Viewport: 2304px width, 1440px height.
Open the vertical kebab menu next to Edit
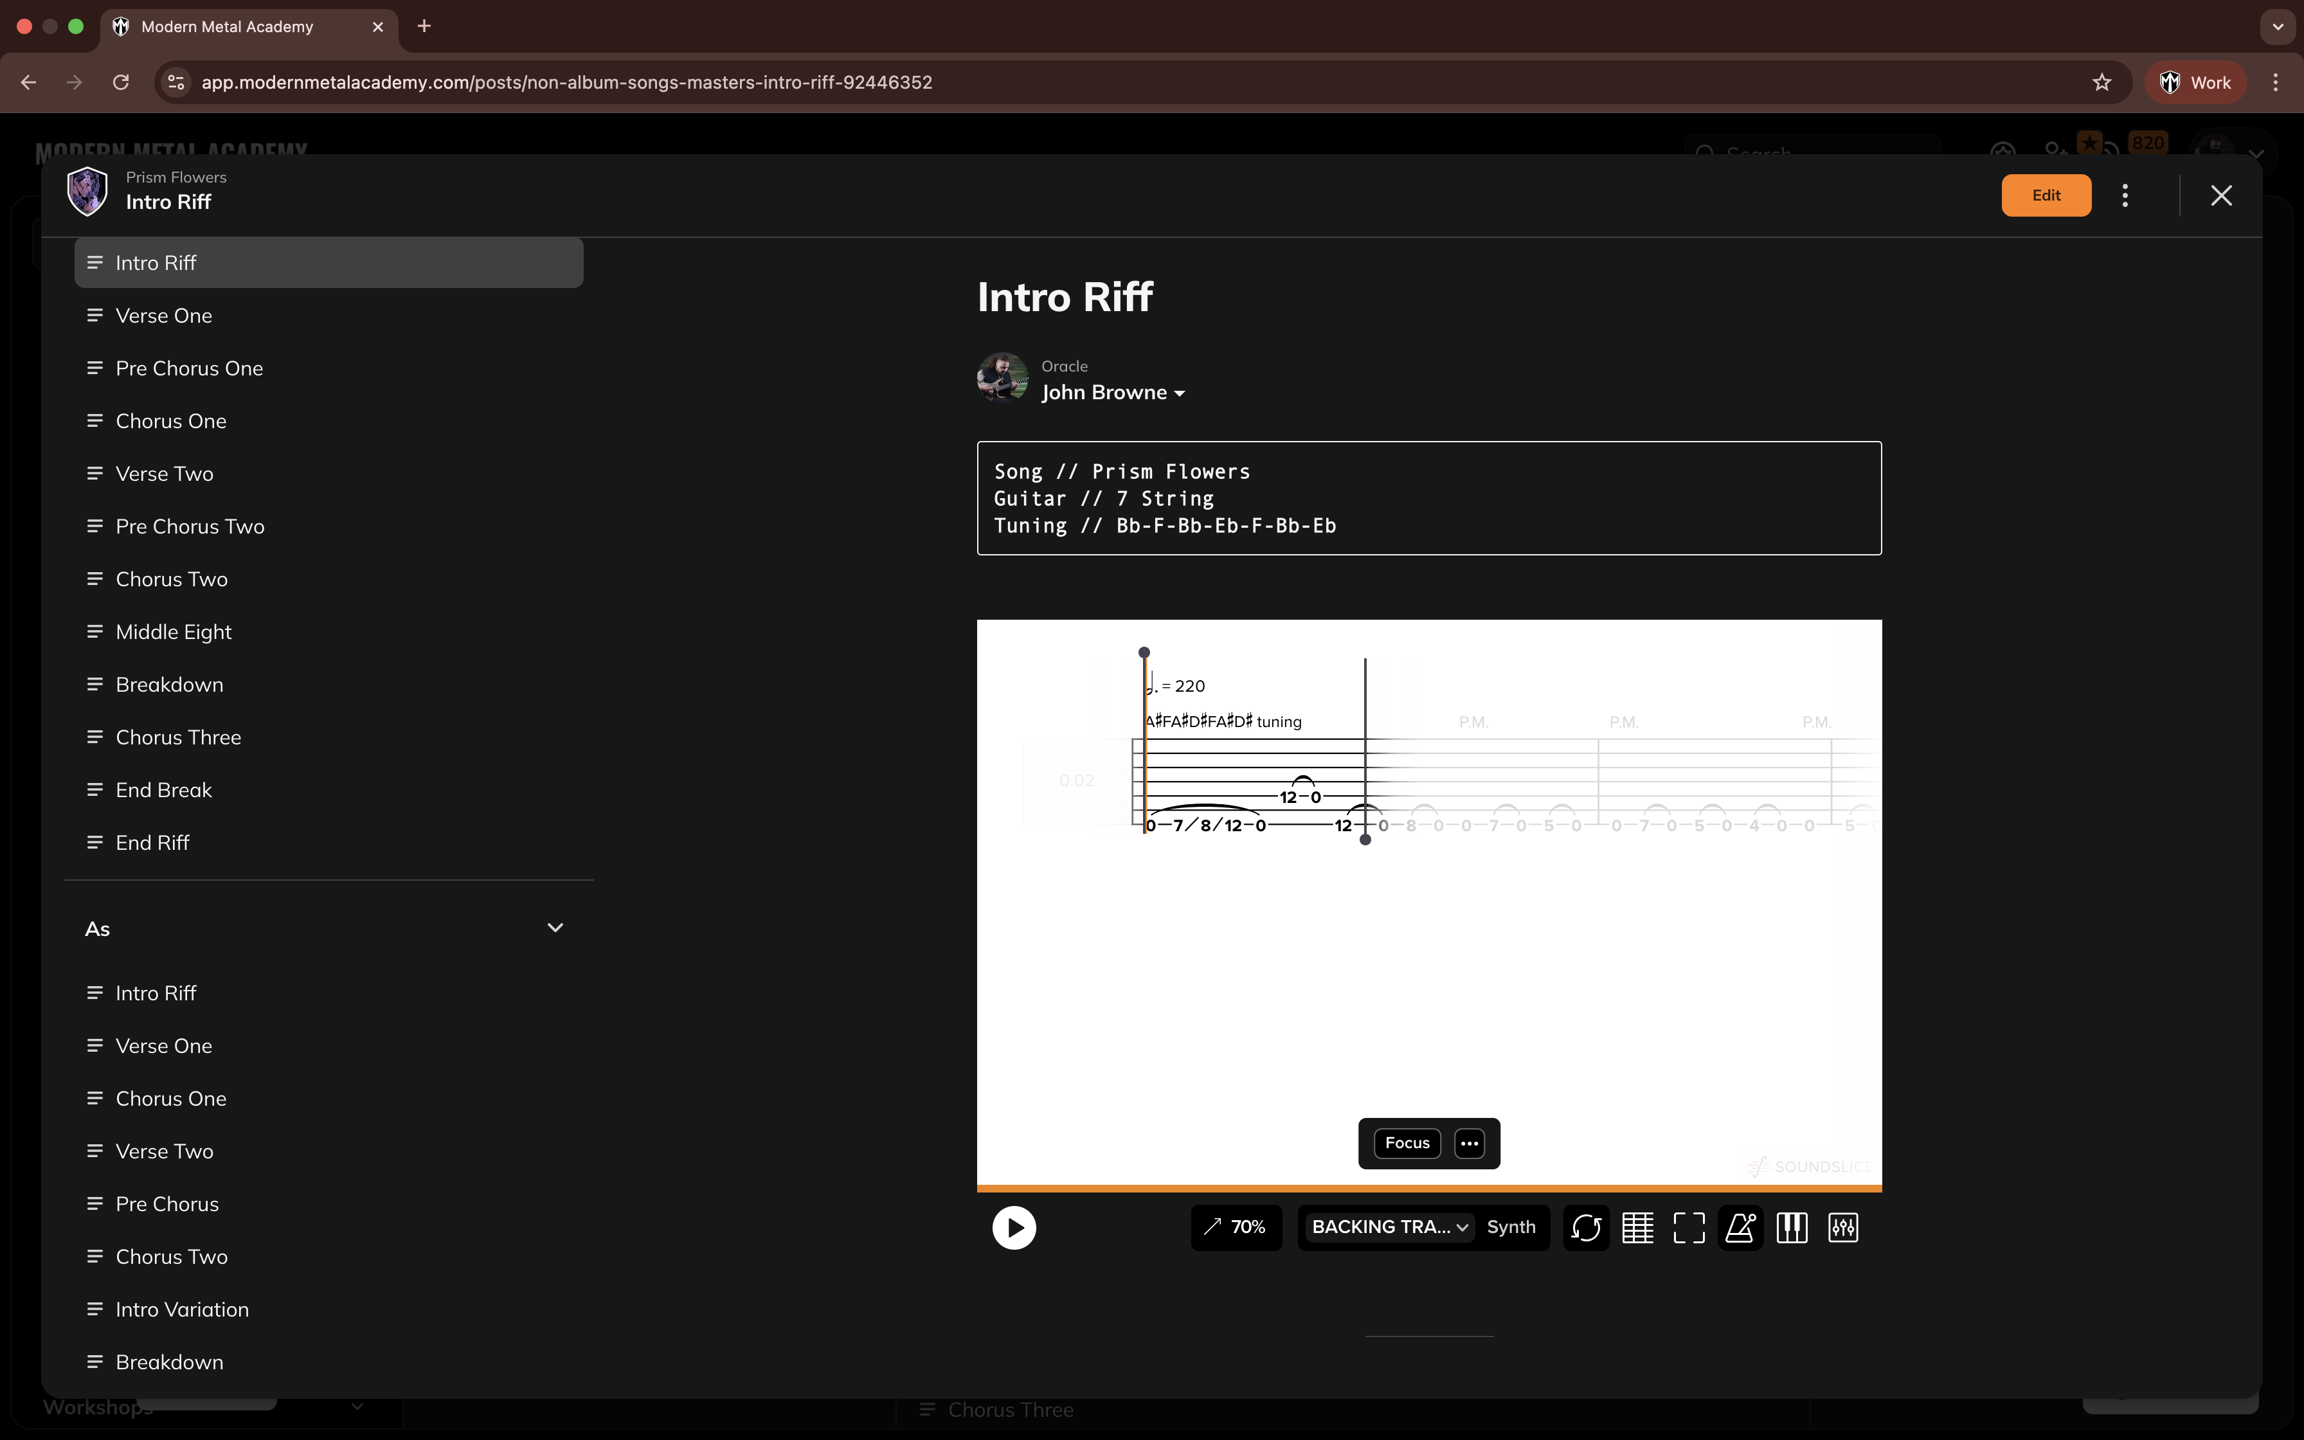2125,195
